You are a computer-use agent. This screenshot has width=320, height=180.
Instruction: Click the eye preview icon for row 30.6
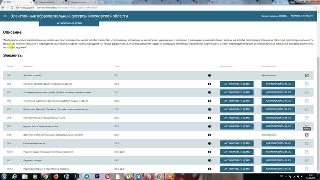(209, 118)
